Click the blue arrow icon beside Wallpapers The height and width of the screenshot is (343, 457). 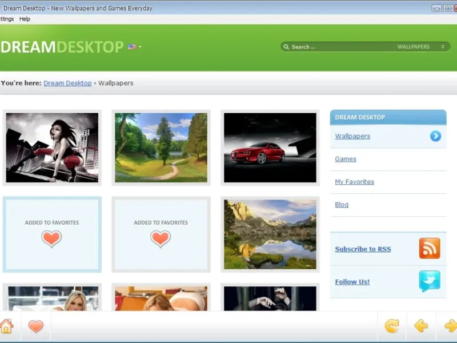pyautogui.click(x=435, y=136)
